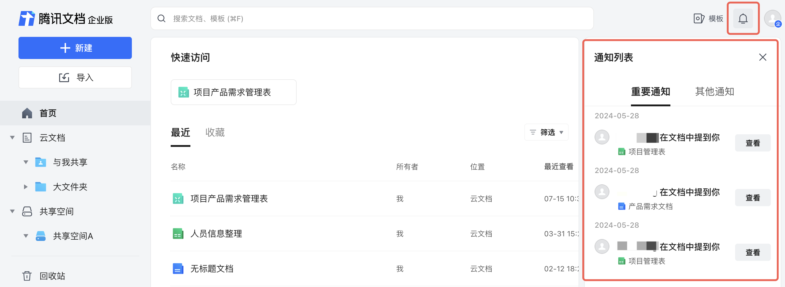Click the 人员信息整理 spreadsheet icon
Viewport: 785px width, 287px height.
coord(178,234)
